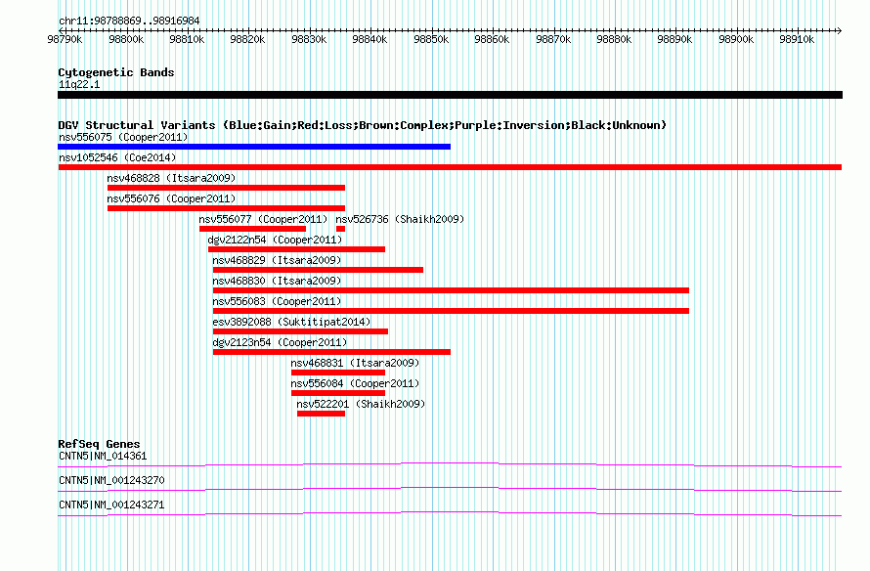Click the red bar beneath nsv556077
870x571 pixels.
[x=252, y=229]
